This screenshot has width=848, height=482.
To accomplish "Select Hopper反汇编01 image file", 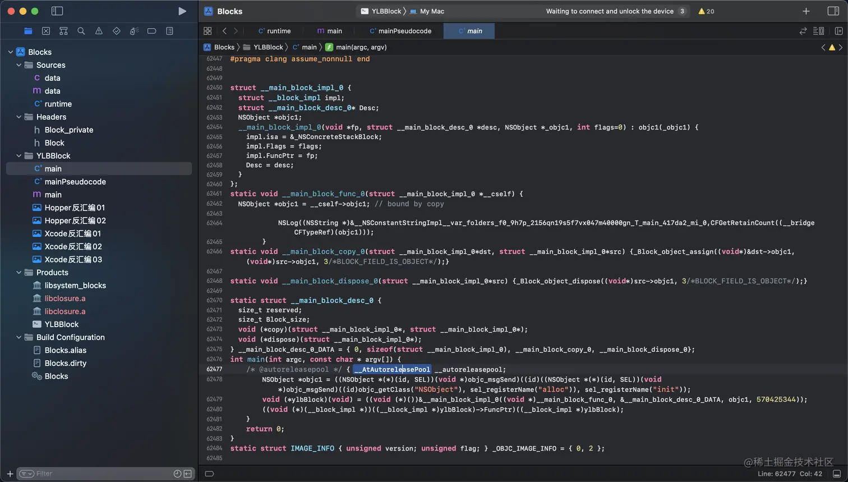I will [75, 208].
